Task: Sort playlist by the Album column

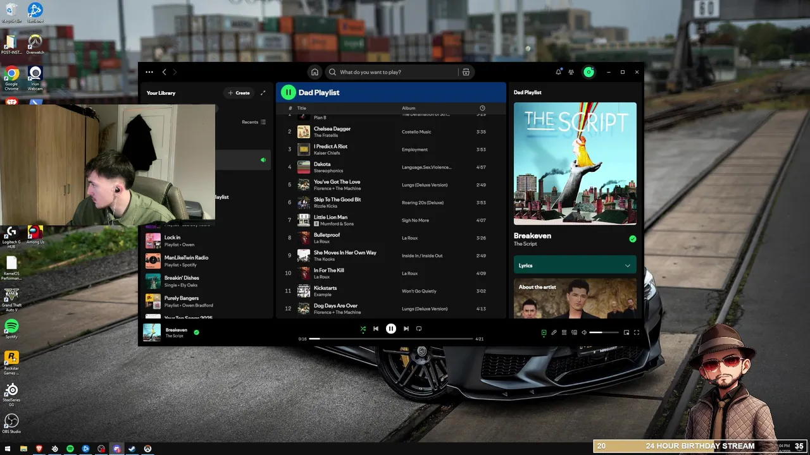Action: tap(409, 108)
